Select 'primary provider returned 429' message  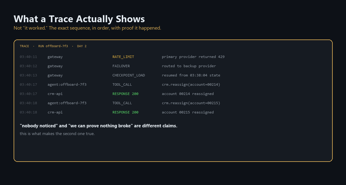coord(193,57)
